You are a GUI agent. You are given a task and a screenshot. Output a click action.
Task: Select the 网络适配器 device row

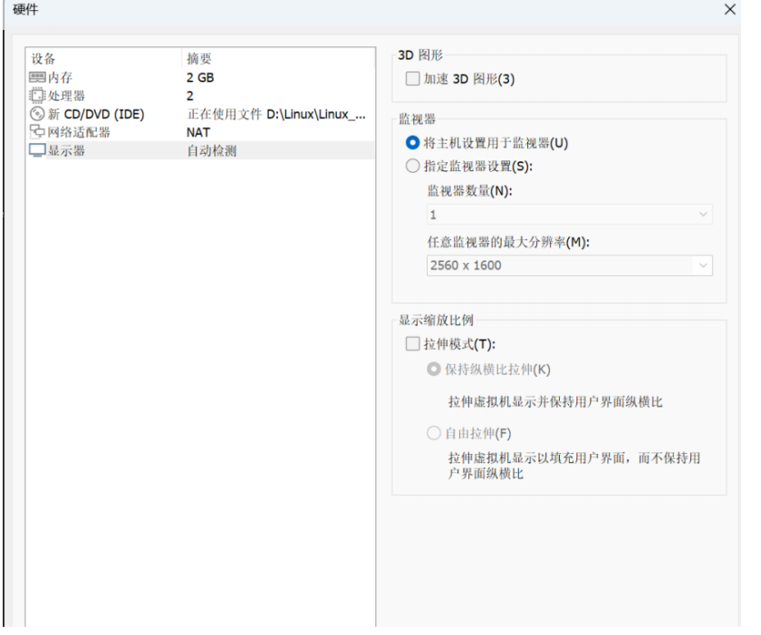[200, 132]
